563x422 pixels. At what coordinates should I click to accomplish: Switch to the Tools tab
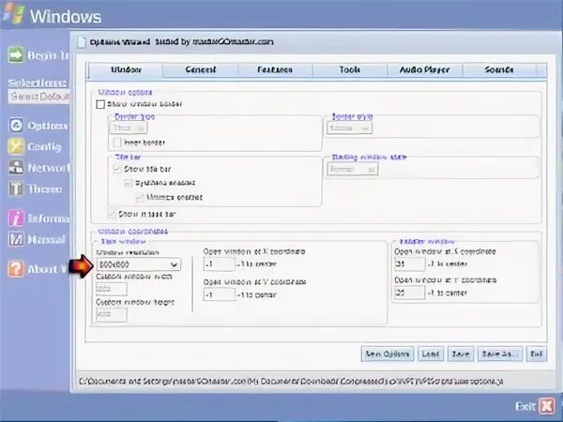(x=350, y=70)
